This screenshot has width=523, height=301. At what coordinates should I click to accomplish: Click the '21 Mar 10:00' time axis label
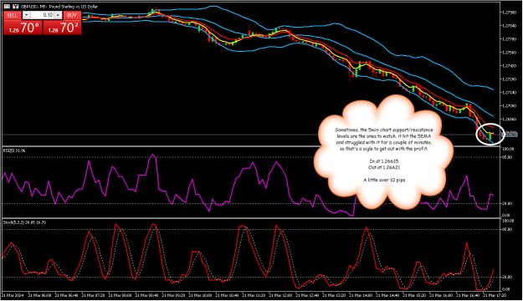[x=201, y=295]
